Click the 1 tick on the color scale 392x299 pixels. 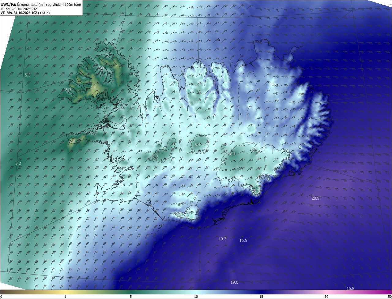(66, 297)
